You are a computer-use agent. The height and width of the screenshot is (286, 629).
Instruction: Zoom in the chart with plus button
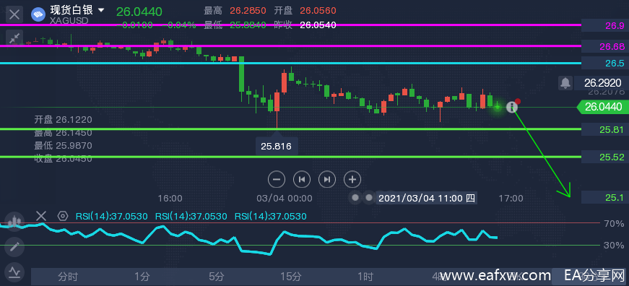[352, 179]
